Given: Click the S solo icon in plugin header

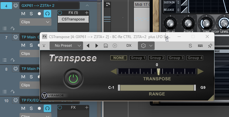Looking at the screenshot, I should [190, 46].
